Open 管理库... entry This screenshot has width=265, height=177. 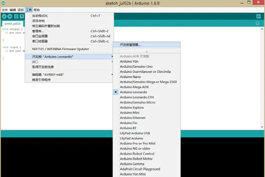pos(69,31)
